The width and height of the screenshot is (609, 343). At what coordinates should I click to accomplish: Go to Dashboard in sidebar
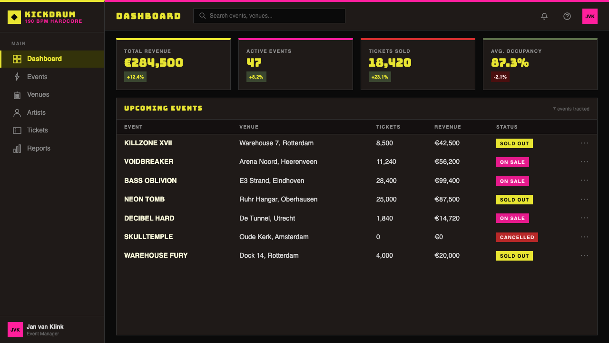click(52, 59)
